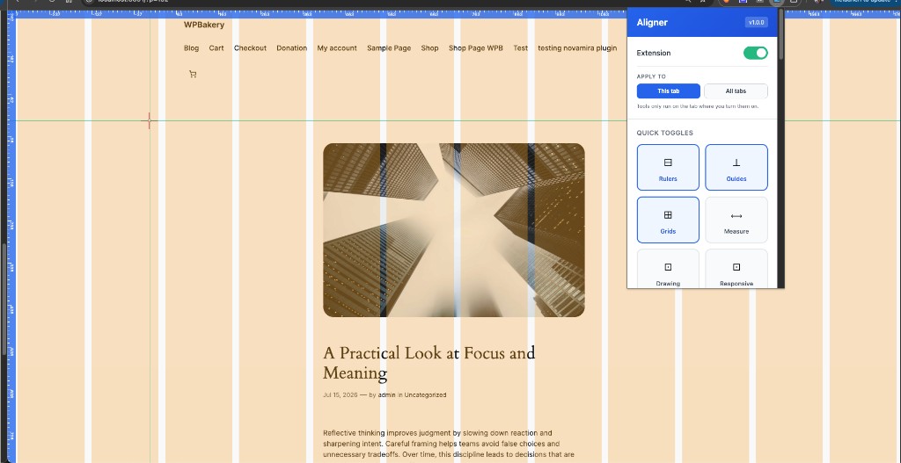This screenshot has height=463, width=901.
Task: Click 'Tools only run on the tab' note
Action: [698, 106]
